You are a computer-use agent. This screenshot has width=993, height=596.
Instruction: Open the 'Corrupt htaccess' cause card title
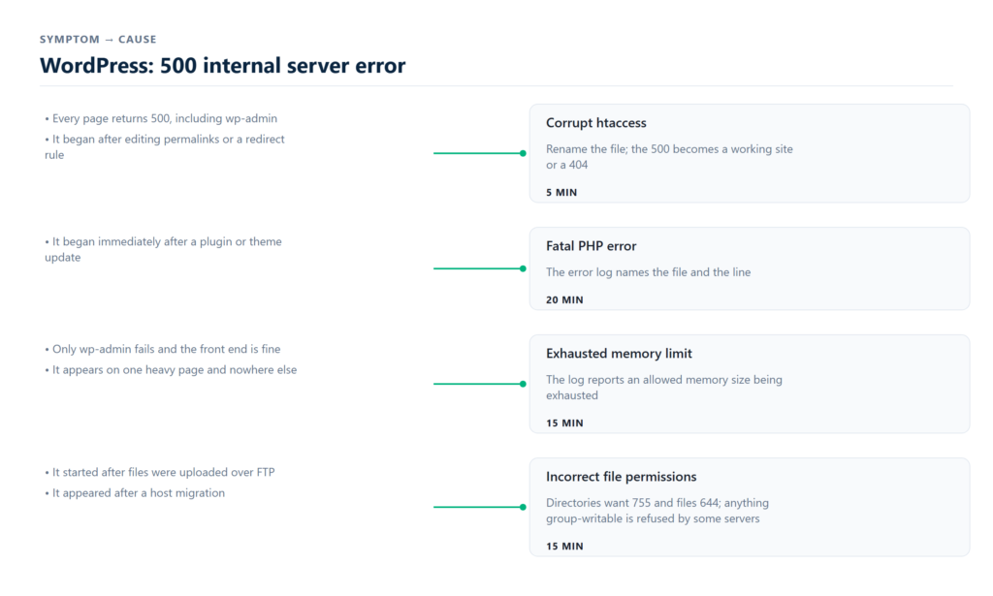pos(596,123)
